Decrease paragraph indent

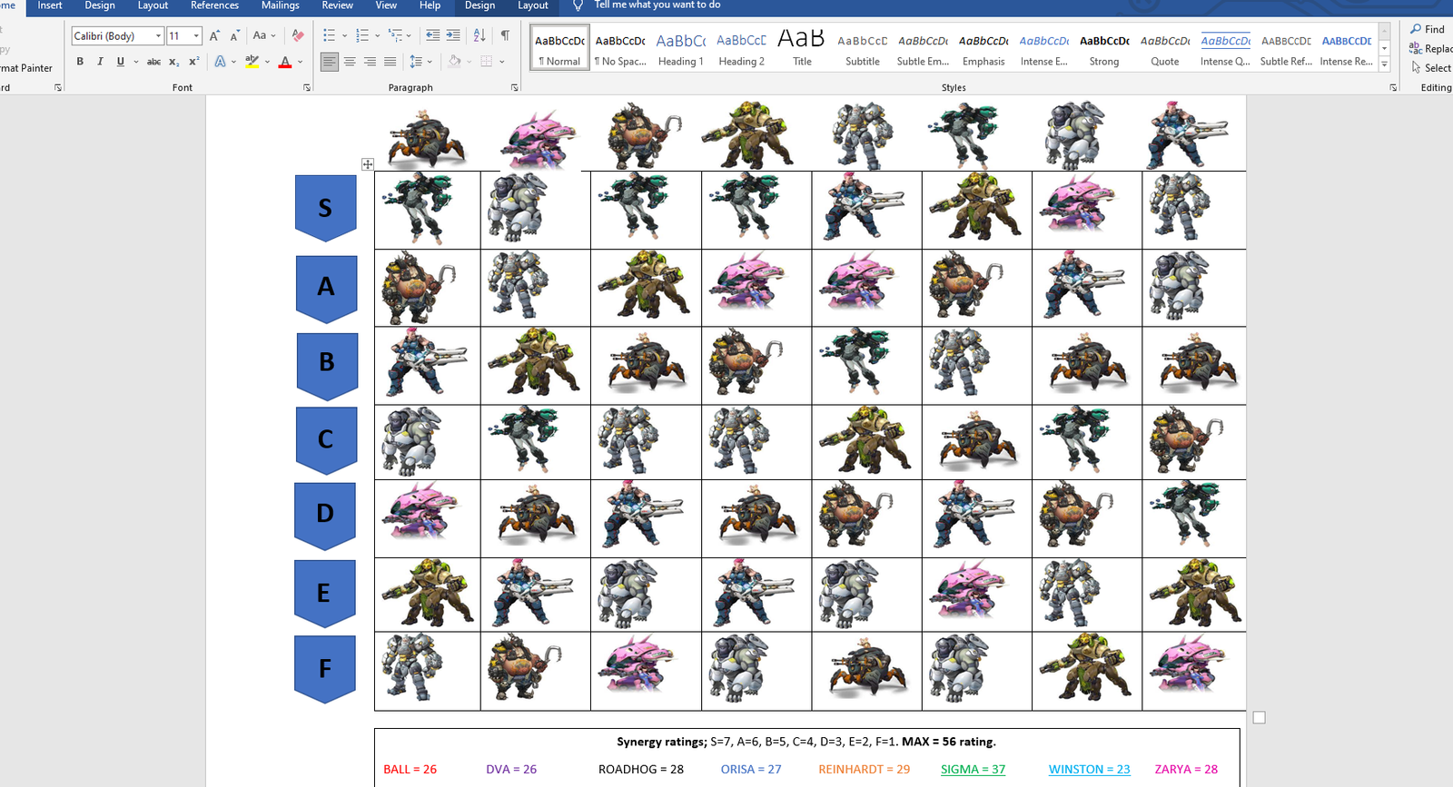point(432,35)
